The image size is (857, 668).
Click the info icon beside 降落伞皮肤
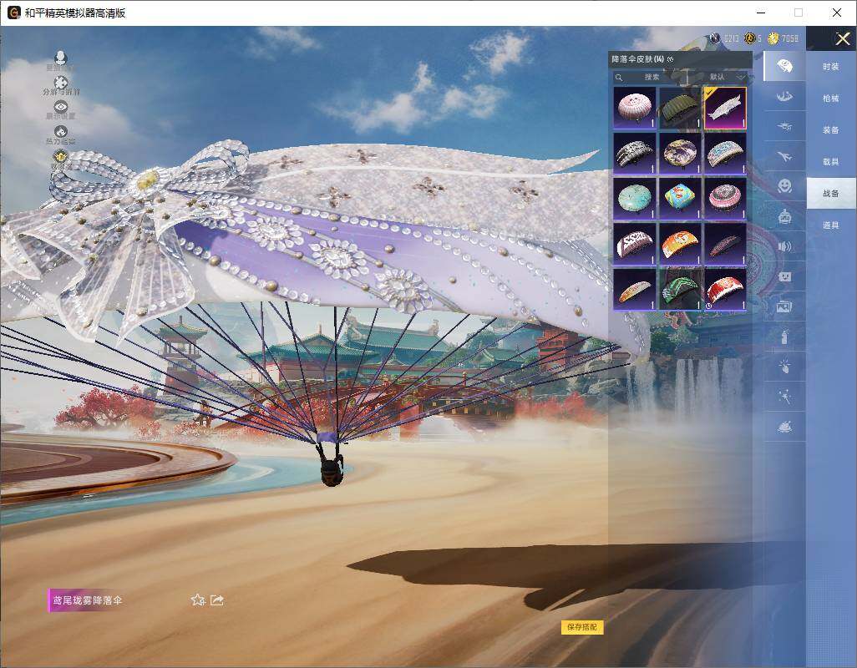671,59
